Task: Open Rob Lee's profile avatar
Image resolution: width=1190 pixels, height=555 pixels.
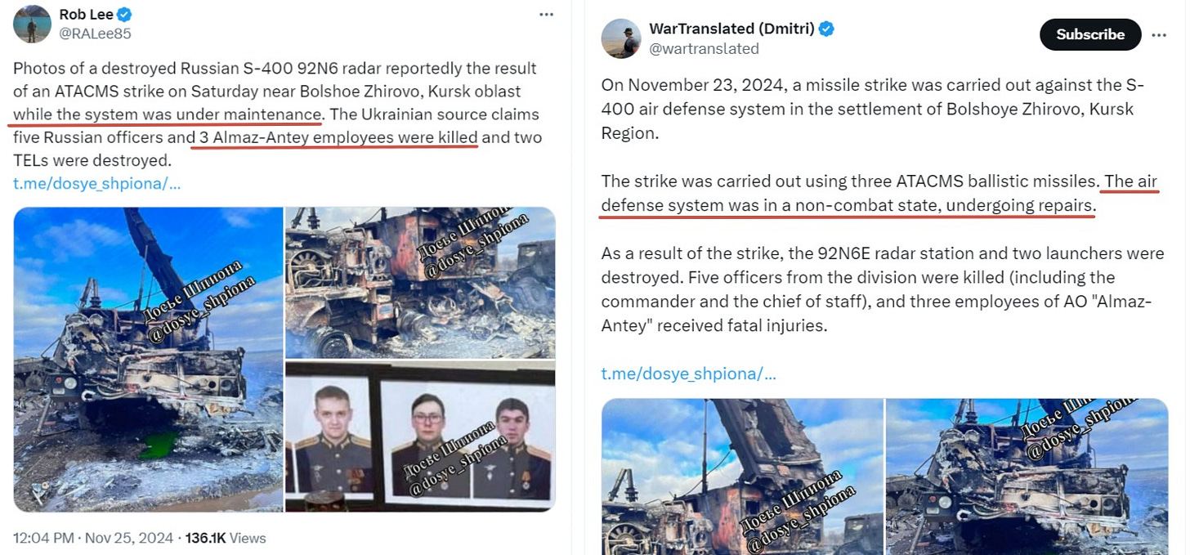Action: 32,24
